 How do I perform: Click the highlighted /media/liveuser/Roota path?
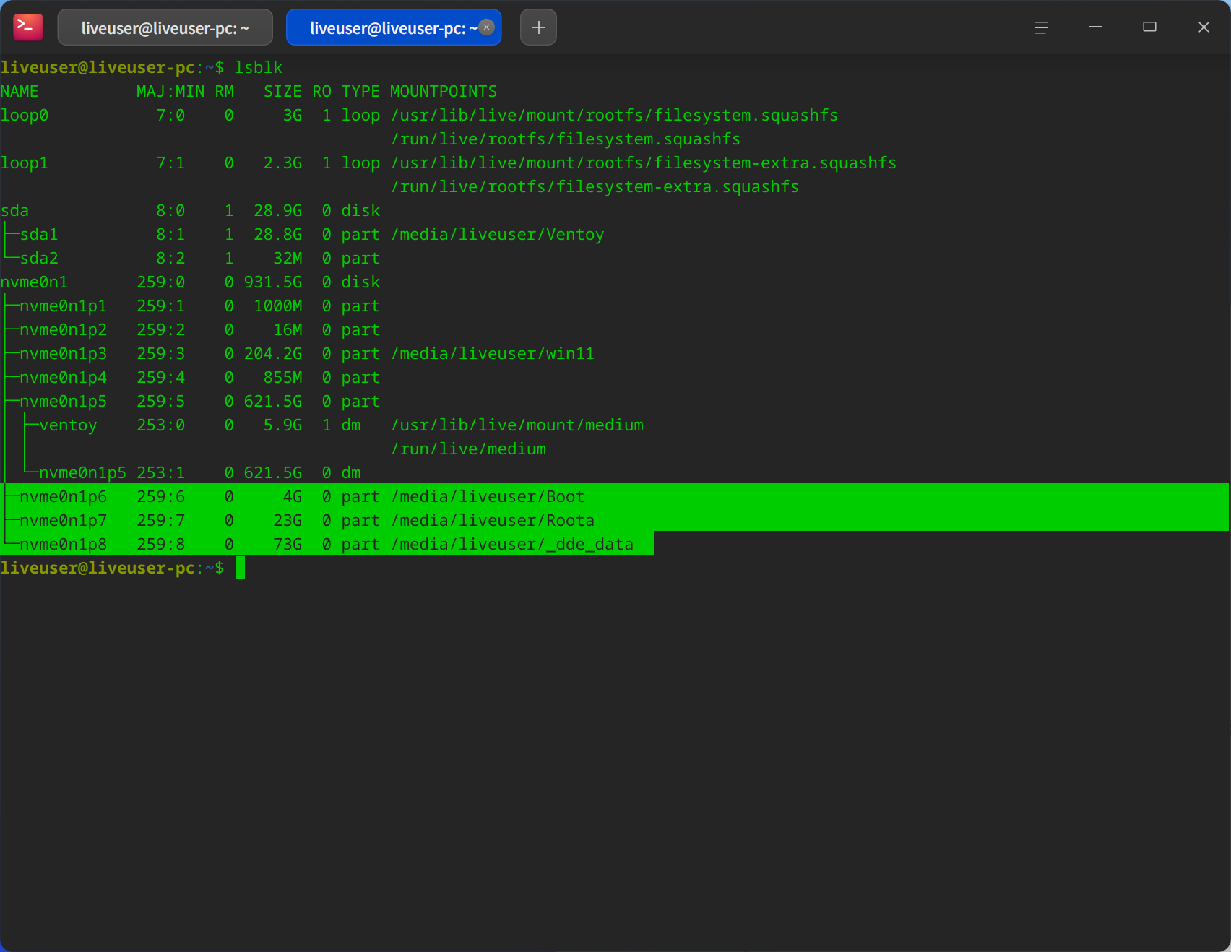click(x=493, y=521)
